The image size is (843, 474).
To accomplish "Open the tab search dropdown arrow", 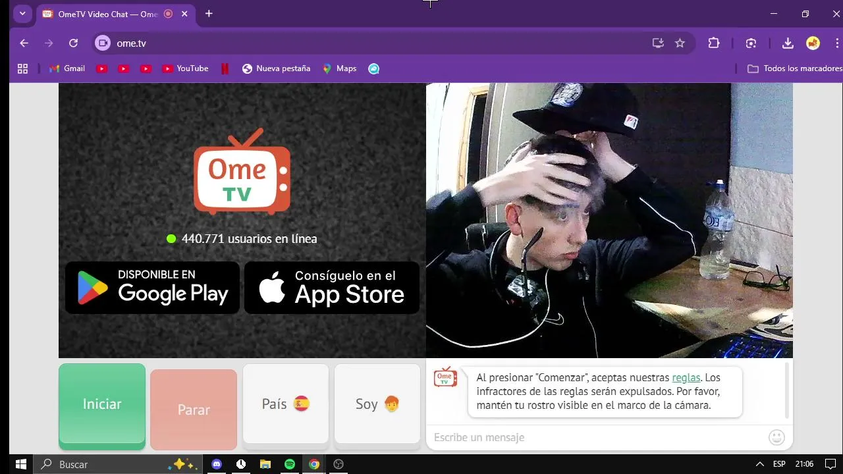I will [22, 13].
